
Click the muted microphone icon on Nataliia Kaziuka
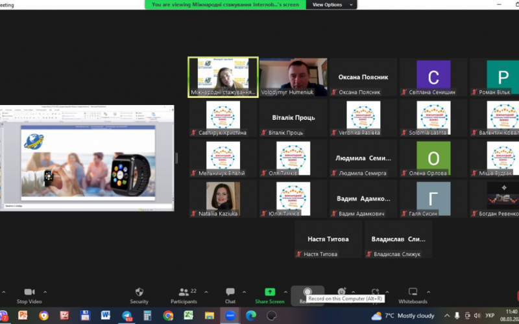click(193, 214)
